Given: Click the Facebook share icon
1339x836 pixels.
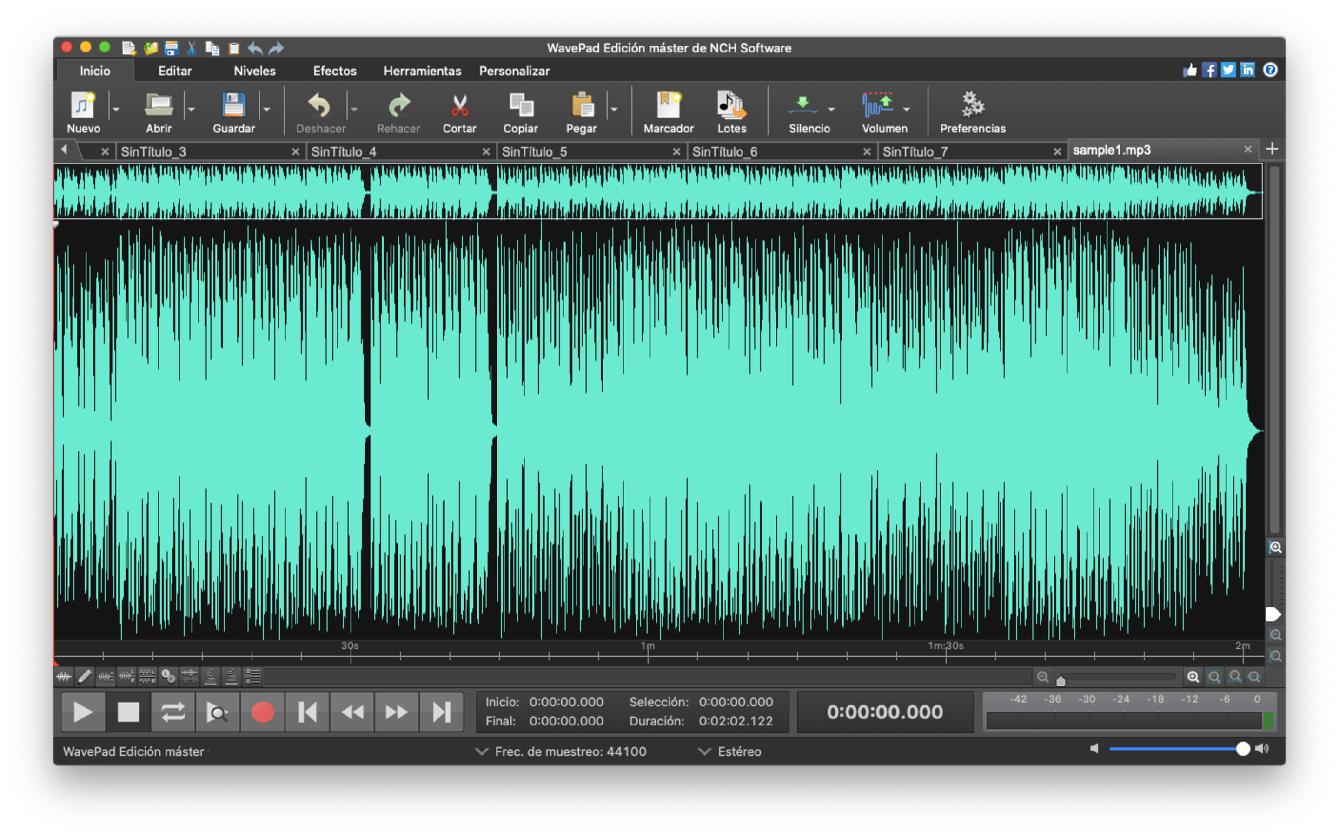Looking at the screenshot, I should coord(1209,70).
